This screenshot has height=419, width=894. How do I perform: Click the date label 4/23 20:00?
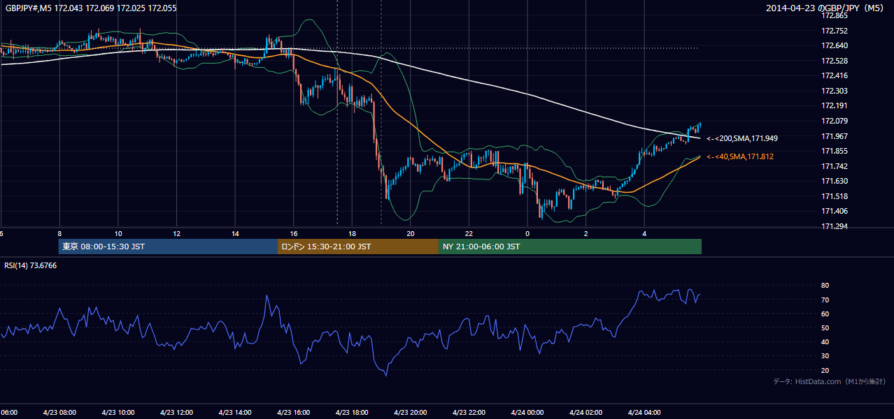tap(410, 413)
